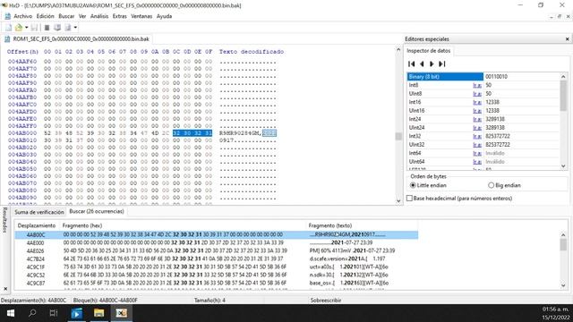Viewport: 573px width, 322px height.
Task: Click the Open disk image toolbar icon
Action: 68,28
